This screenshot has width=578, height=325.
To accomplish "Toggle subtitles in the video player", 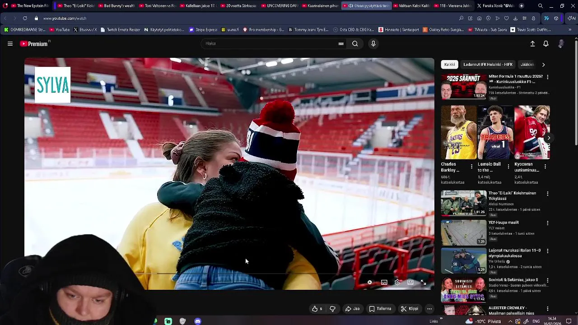I will 384,282.
